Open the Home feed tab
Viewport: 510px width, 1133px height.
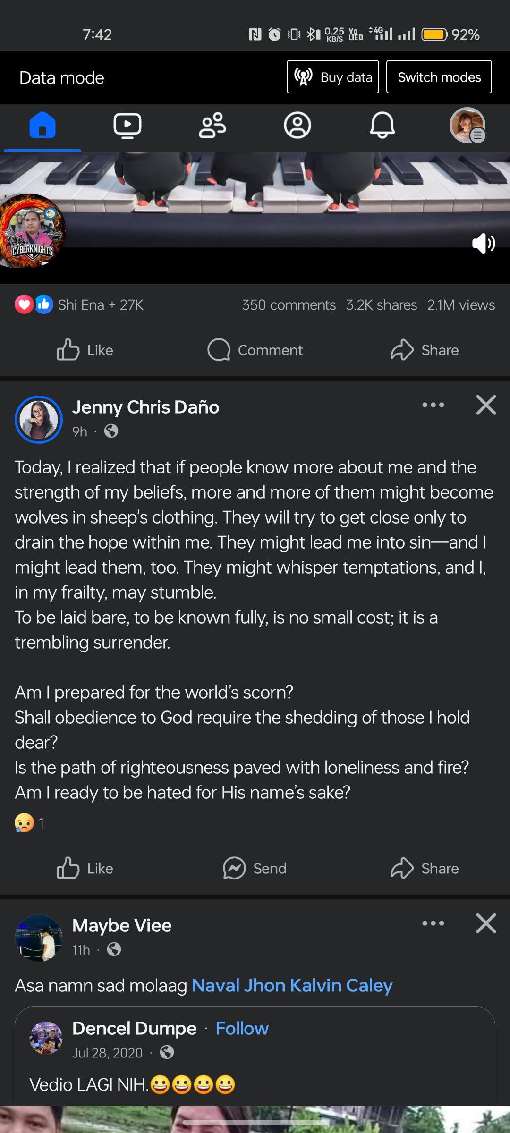coord(42,126)
